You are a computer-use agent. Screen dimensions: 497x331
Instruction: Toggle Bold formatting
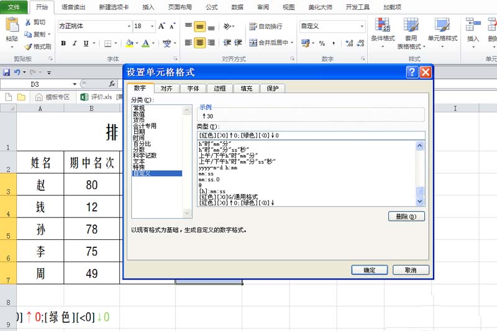click(x=63, y=43)
